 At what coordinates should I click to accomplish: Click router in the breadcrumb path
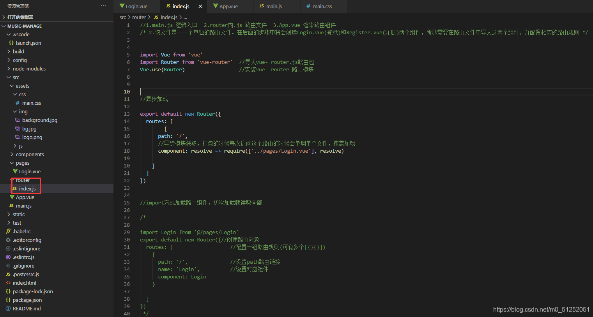point(139,17)
